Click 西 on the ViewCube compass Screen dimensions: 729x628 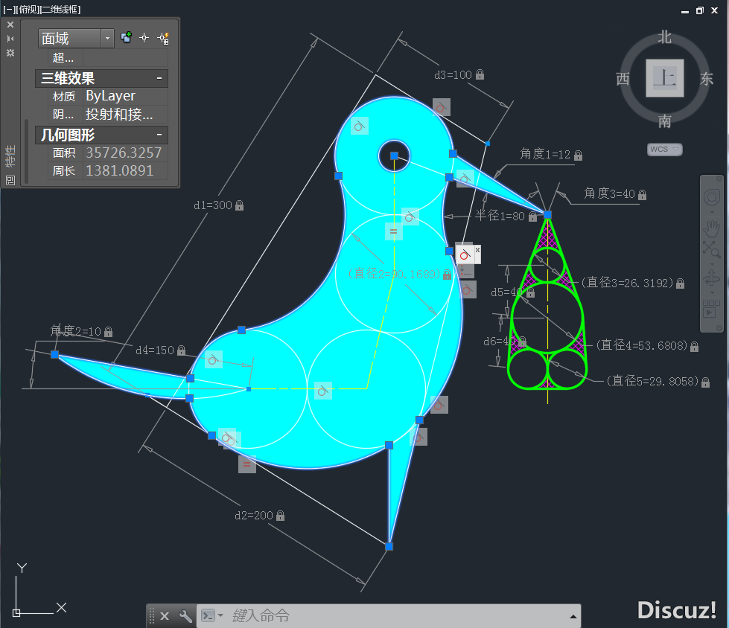click(623, 79)
